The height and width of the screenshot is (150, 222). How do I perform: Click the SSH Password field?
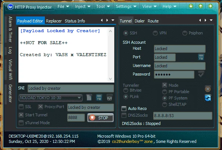[174, 74]
